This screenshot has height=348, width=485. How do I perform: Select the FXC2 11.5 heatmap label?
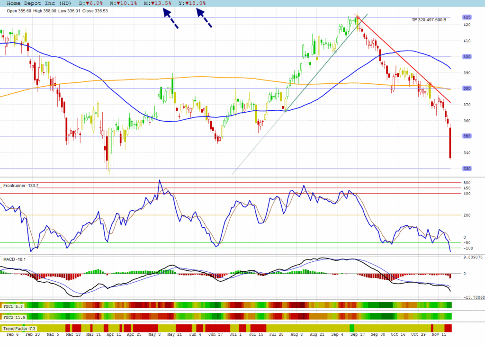point(14,317)
